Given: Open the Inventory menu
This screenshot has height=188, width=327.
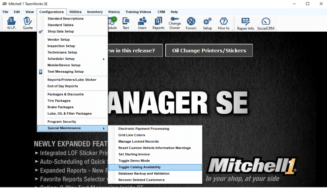Looking at the screenshot, I should pos(95,12).
